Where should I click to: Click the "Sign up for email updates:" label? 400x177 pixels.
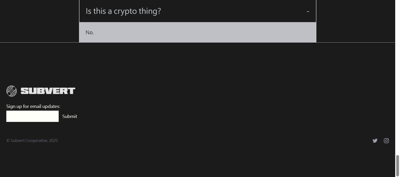(33, 106)
